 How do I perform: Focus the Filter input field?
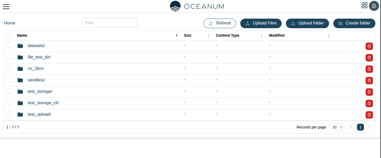110,23
